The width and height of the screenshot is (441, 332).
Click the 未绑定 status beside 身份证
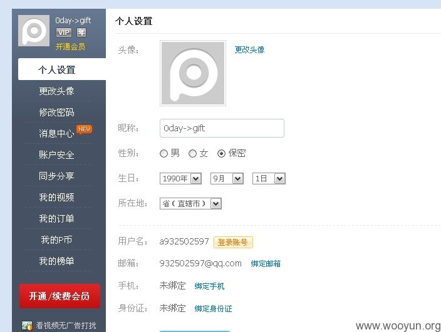173,308
